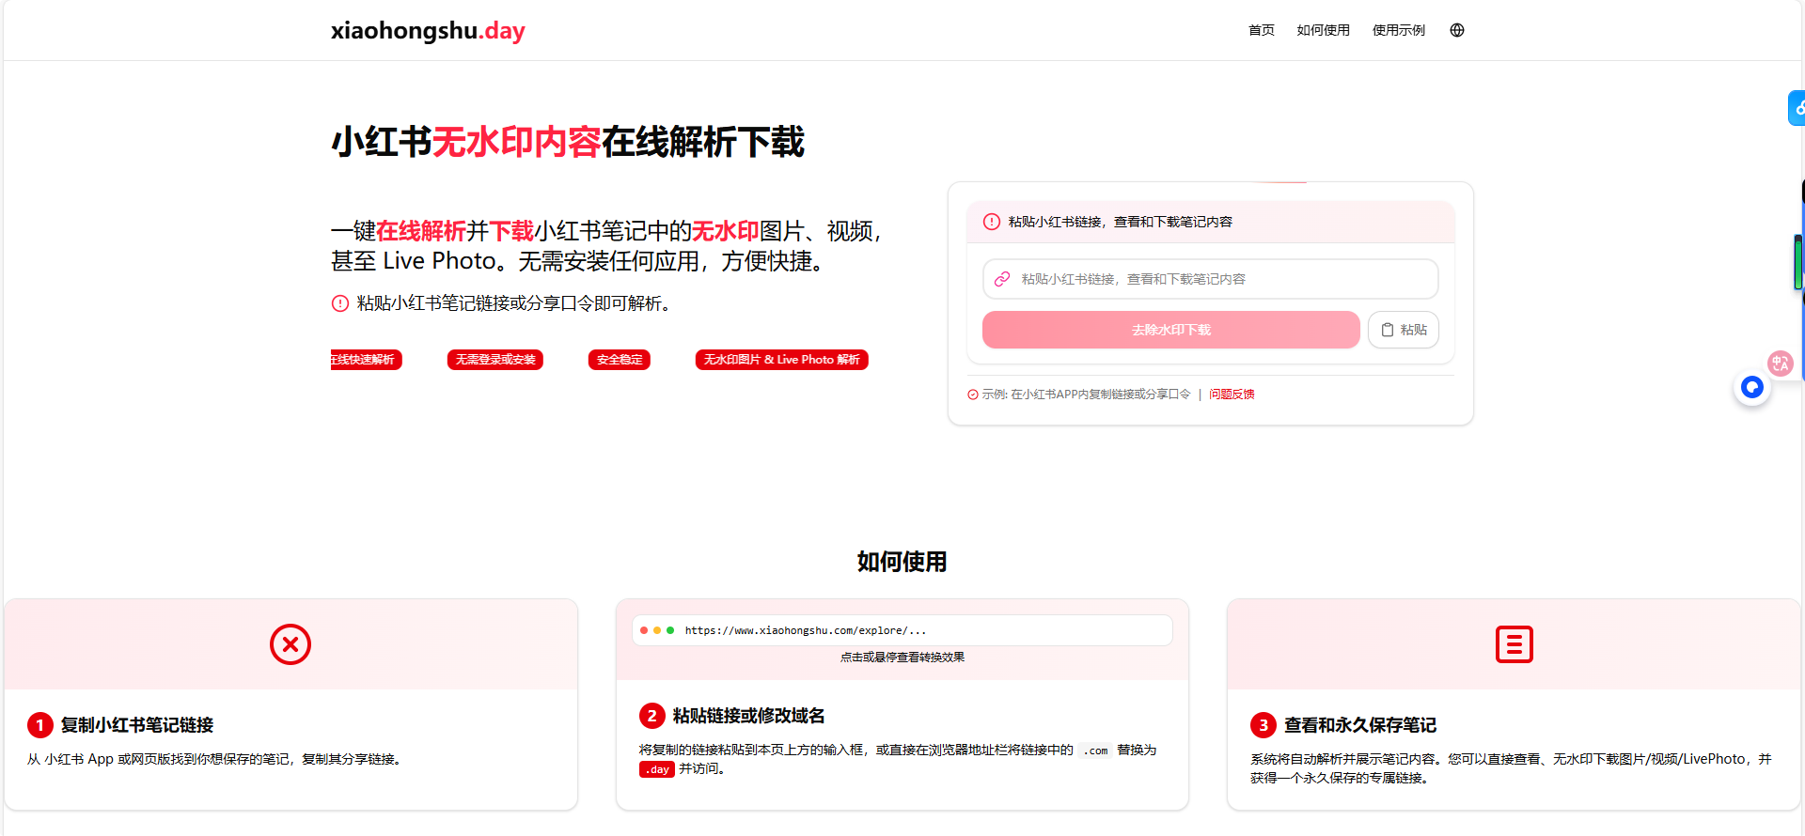
Task: Click the link chain icon in input box
Action: (x=1002, y=279)
